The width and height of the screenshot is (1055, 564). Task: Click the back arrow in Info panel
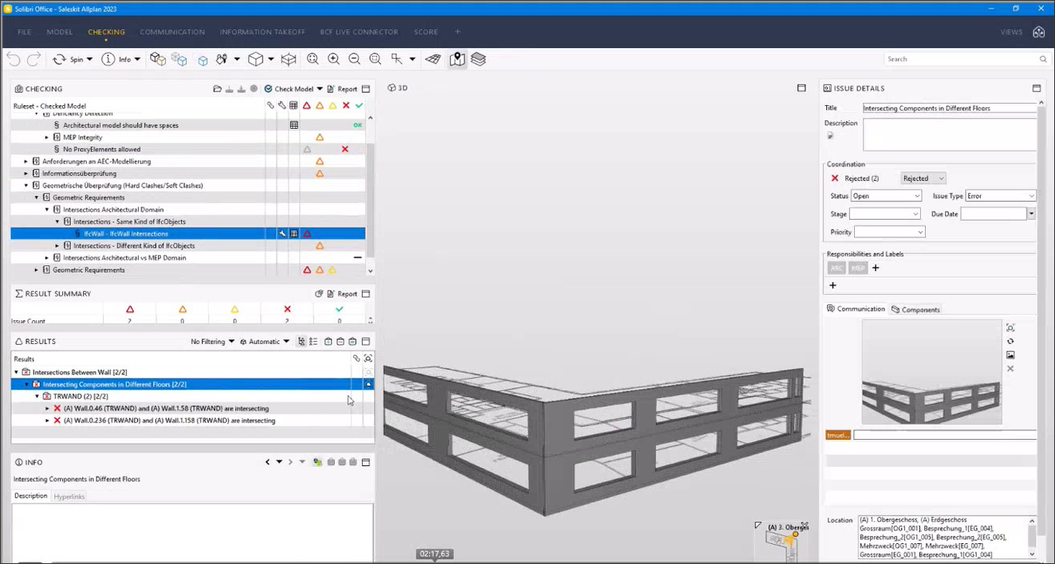coord(268,462)
